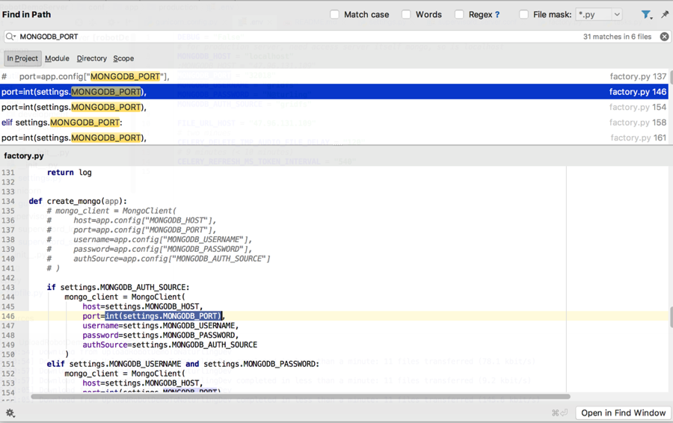Click the MONGODB_PORT search input field
The image size is (673, 423).
pos(299,37)
